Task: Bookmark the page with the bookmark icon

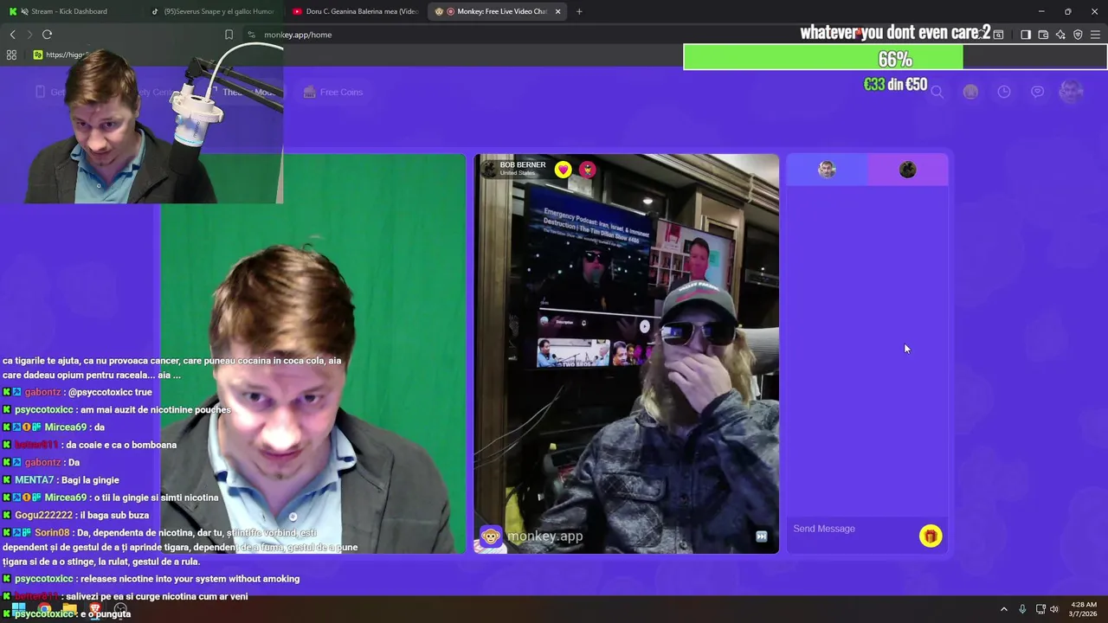Action: [x=229, y=35]
